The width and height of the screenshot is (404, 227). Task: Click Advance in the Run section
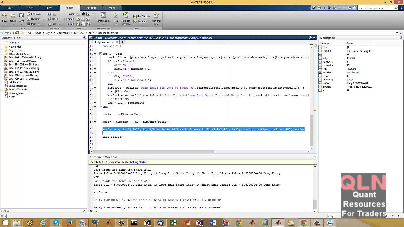140,21
